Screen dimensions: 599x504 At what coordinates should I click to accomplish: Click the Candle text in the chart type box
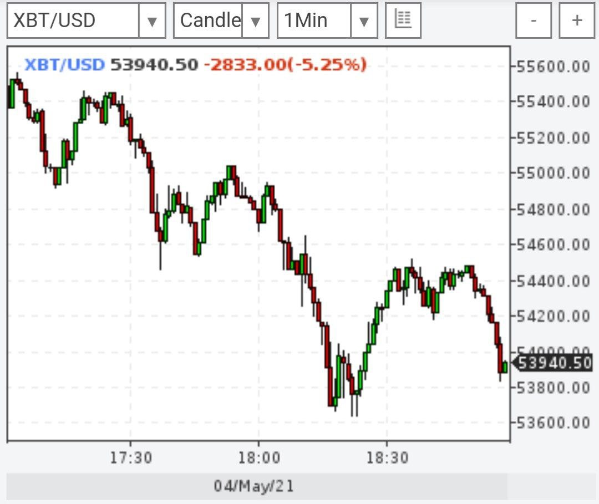210,21
